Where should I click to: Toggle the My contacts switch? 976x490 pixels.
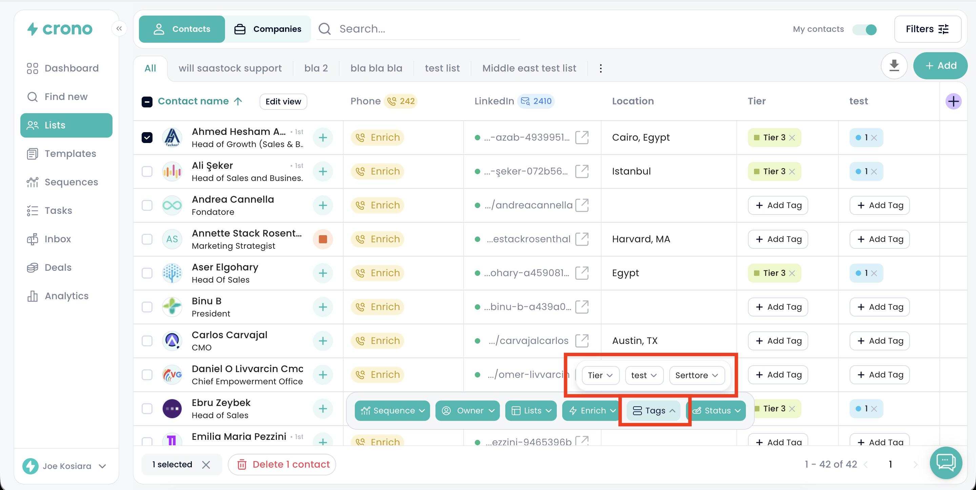click(865, 29)
